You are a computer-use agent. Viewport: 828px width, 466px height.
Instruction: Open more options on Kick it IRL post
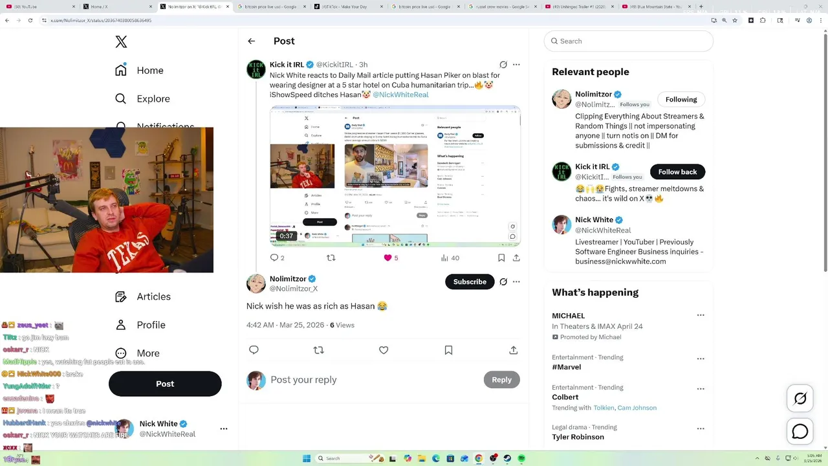[x=516, y=65]
